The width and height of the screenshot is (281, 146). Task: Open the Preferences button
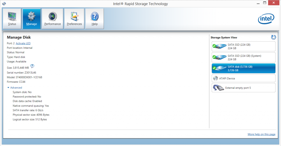point(74,19)
